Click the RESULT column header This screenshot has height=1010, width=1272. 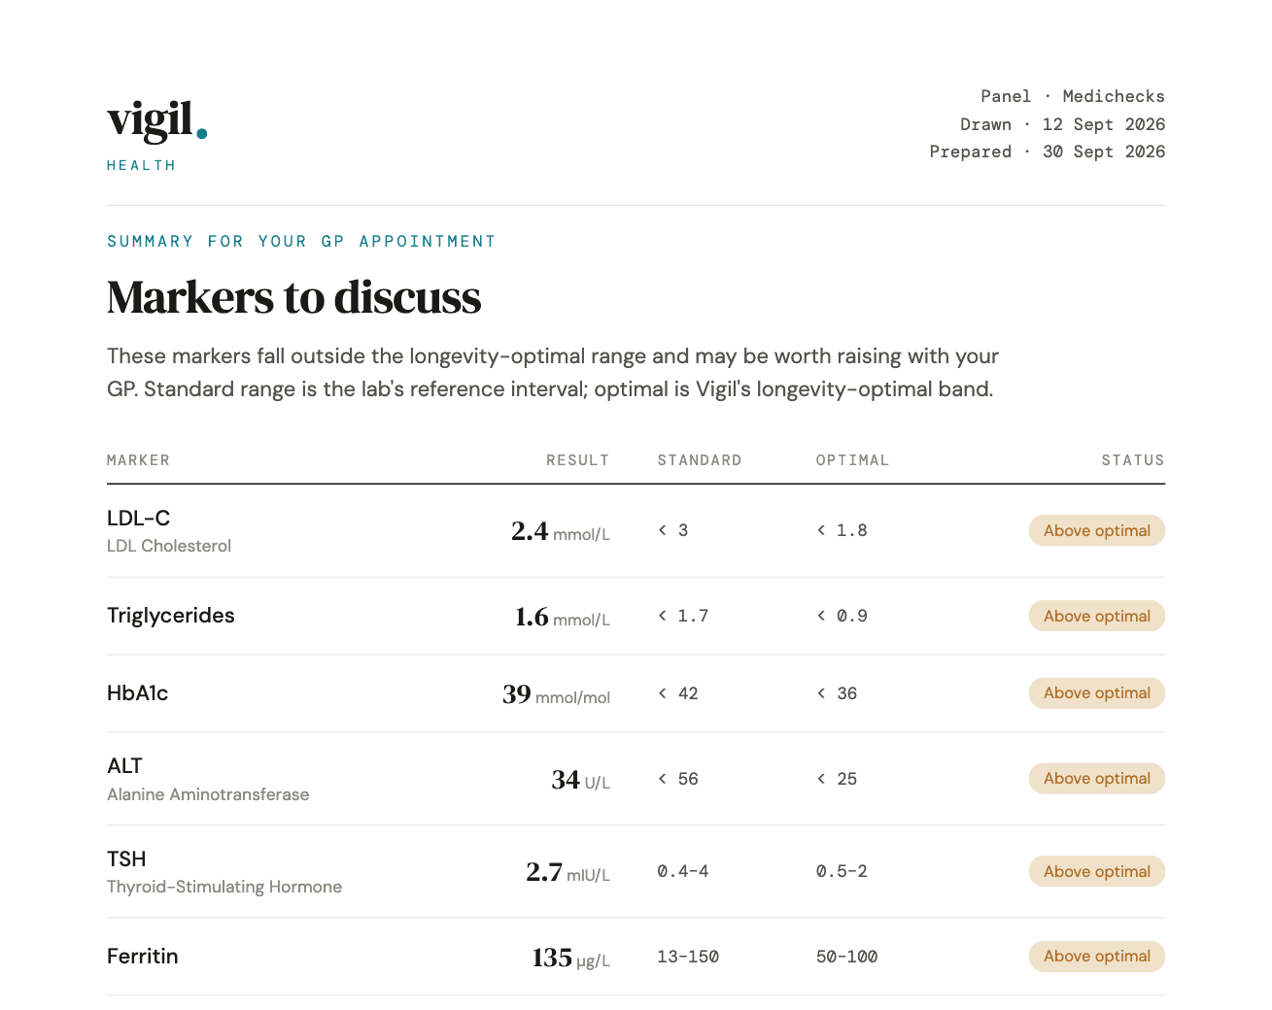tap(577, 460)
